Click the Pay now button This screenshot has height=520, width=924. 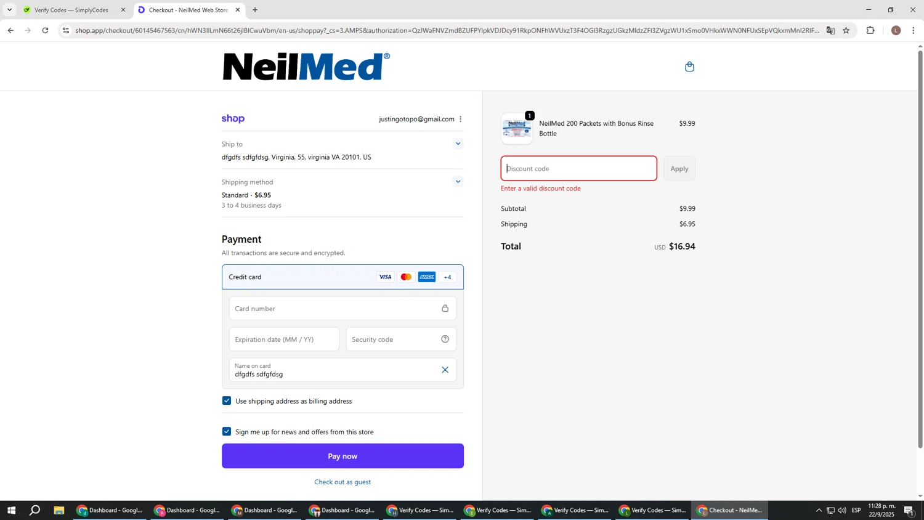[x=342, y=457]
